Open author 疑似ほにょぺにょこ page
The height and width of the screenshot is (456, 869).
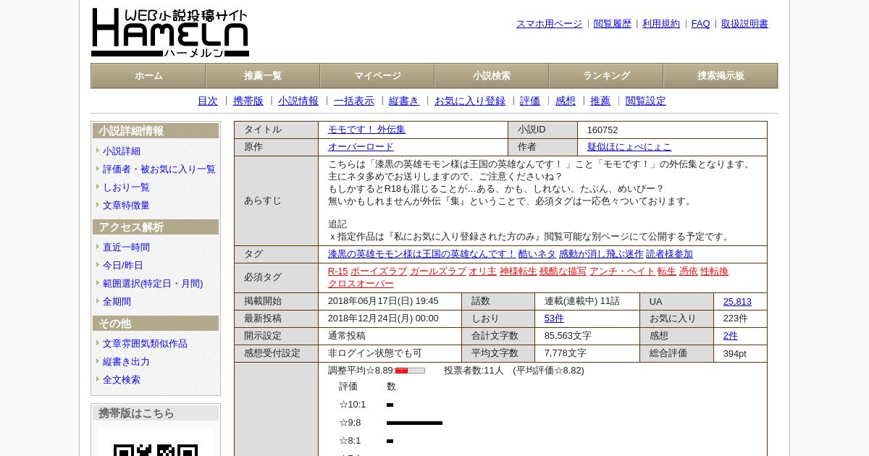(629, 147)
